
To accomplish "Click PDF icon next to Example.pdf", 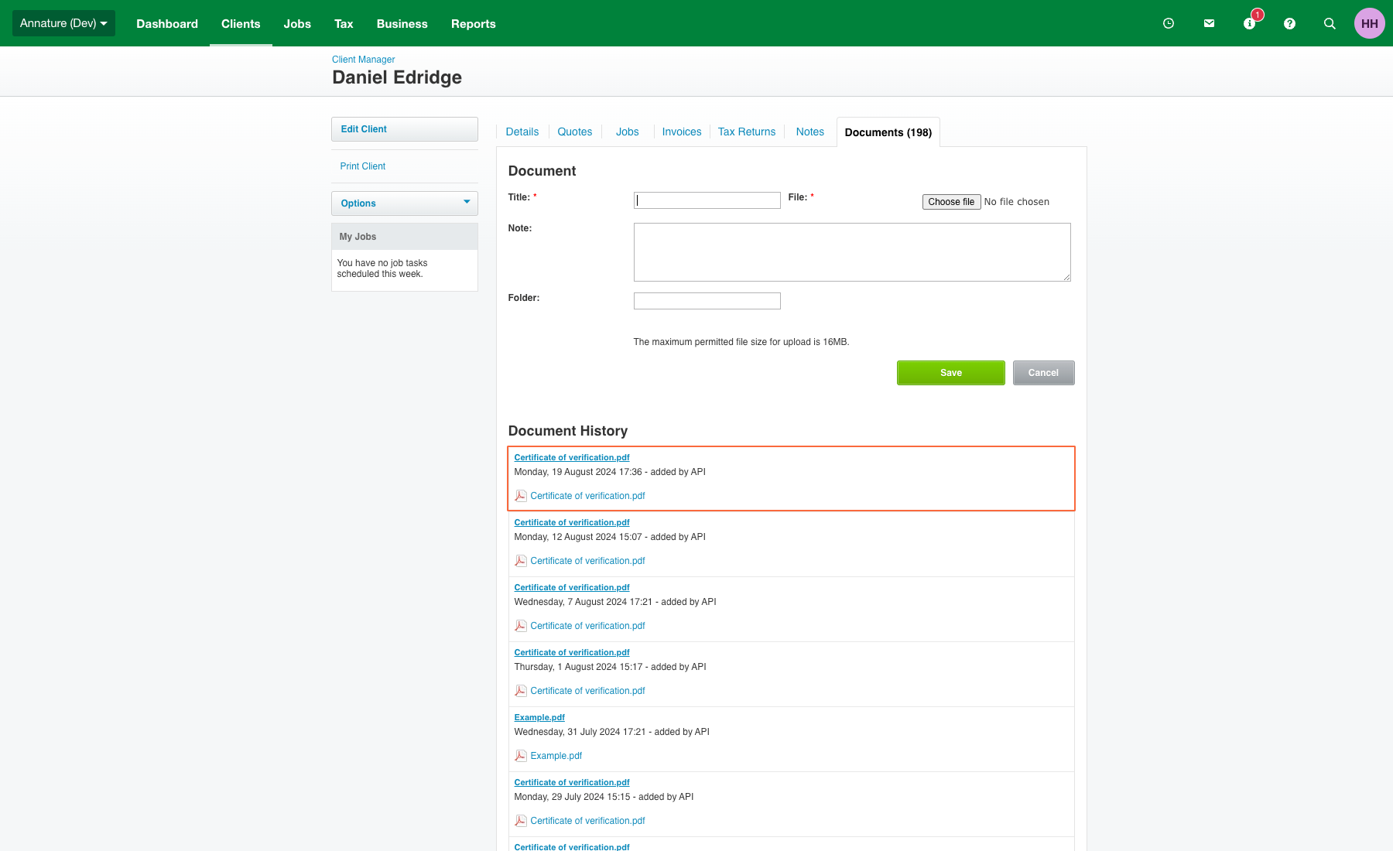I will [x=521, y=756].
